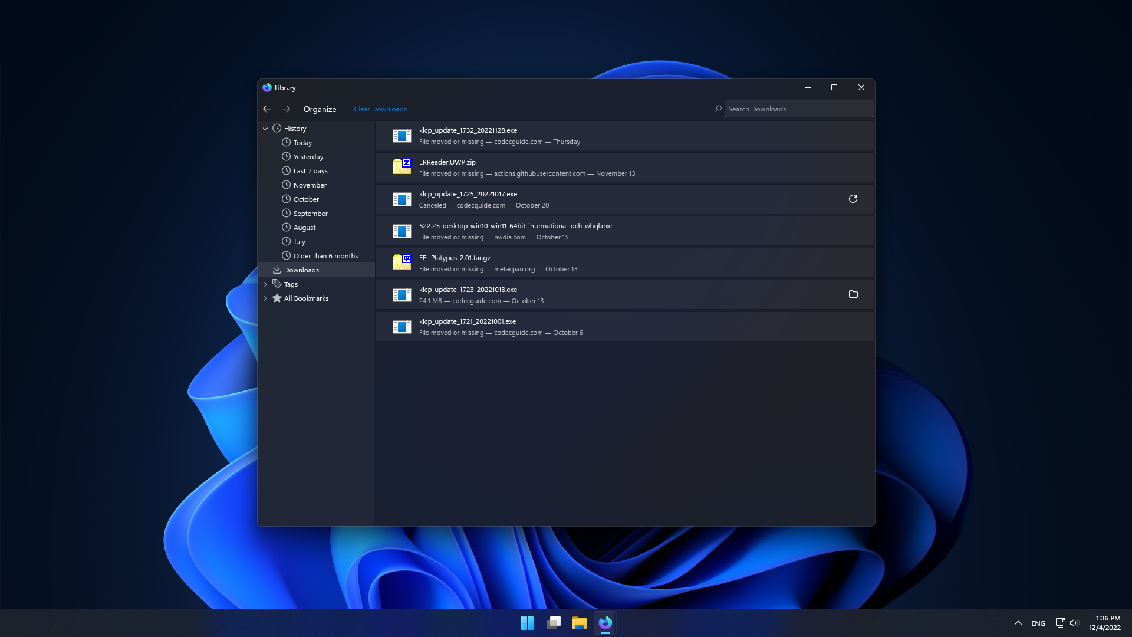Click the LRReader.UWP.zip archive icon
The image size is (1132, 637).
[402, 168]
